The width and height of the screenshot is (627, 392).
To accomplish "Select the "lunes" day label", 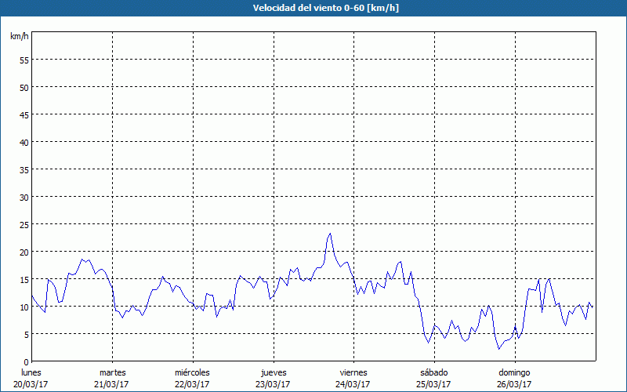I will pos(32,372).
